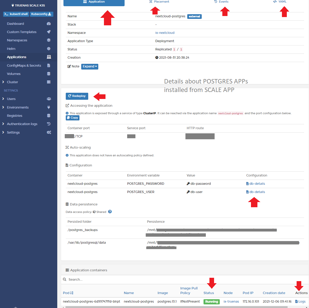Click the Dashboard gauge icon
The height and width of the screenshot is (308, 309).
pyautogui.click(x=49, y=24)
